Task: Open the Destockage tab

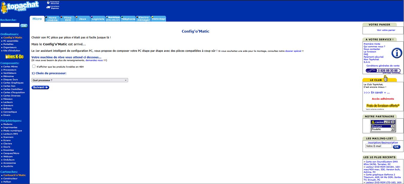Action: click(x=159, y=19)
